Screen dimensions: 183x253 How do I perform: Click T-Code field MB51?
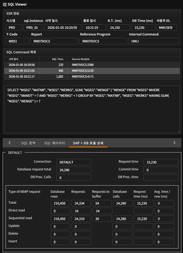click(x=17, y=41)
